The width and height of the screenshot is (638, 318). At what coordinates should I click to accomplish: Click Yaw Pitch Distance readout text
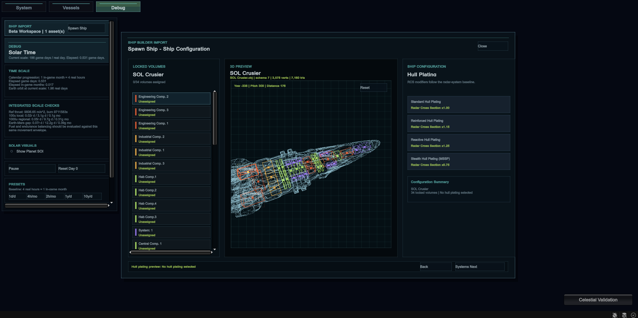pyautogui.click(x=260, y=86)
